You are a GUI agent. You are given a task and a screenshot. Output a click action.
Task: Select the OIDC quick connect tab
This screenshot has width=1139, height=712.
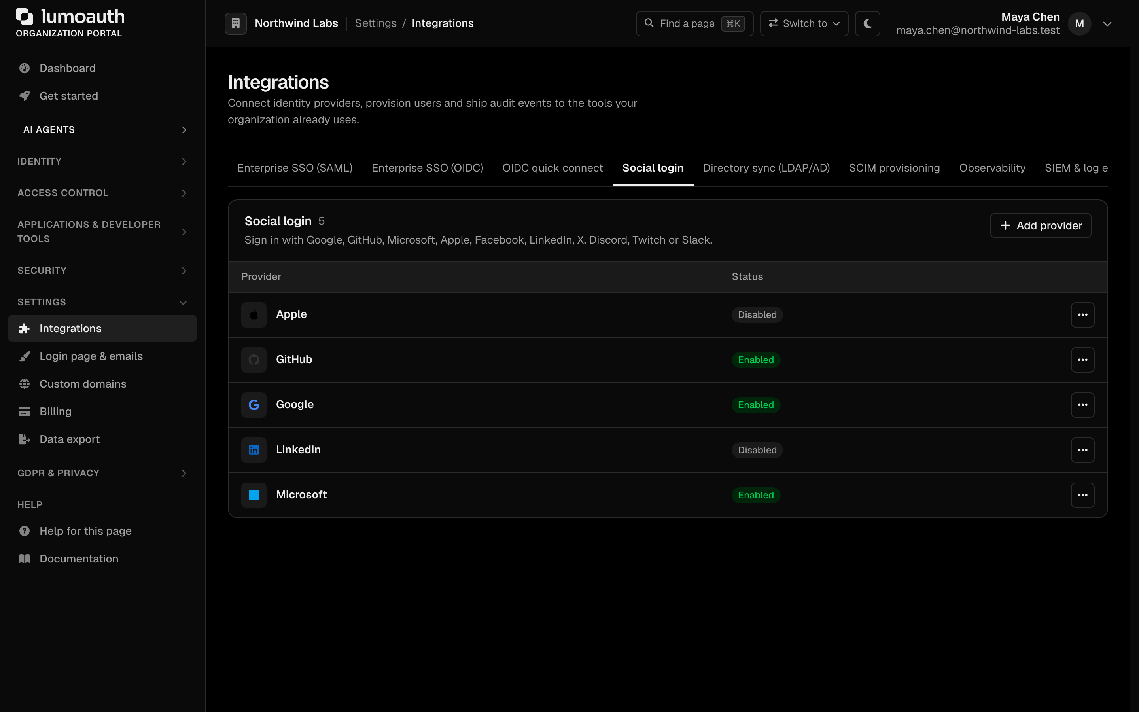point(552,168)
